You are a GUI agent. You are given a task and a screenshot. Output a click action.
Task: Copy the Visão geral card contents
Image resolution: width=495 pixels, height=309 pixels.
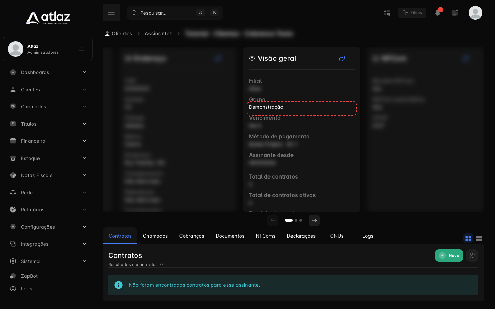pos(342,58)
